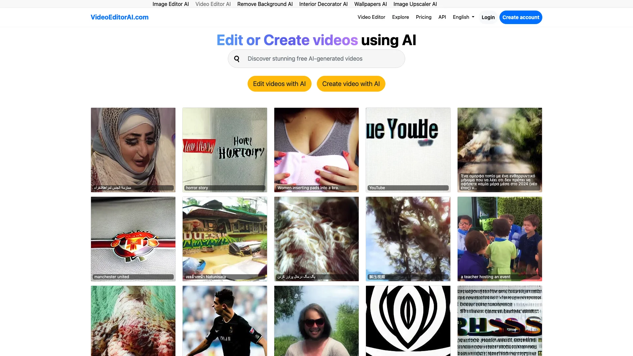
Task: Click the Create video with AI button
Action: pyautogui.click(x=351, y=83)
